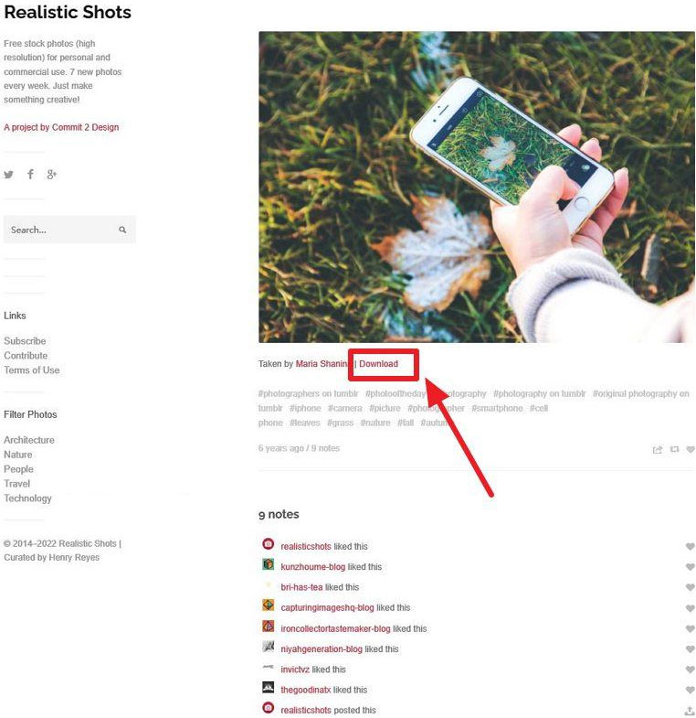Open Terms of Use link
This screenshot has height=718, width=696.
[x=32, y=370]
